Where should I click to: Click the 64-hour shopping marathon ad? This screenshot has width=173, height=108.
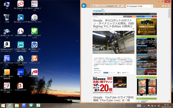[x=103, y=85]
